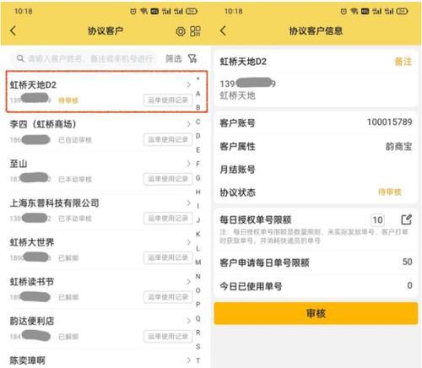Expand 虹桥读书节 row chevron
This screenshot has width=422, height=368.
coord(189,282)
